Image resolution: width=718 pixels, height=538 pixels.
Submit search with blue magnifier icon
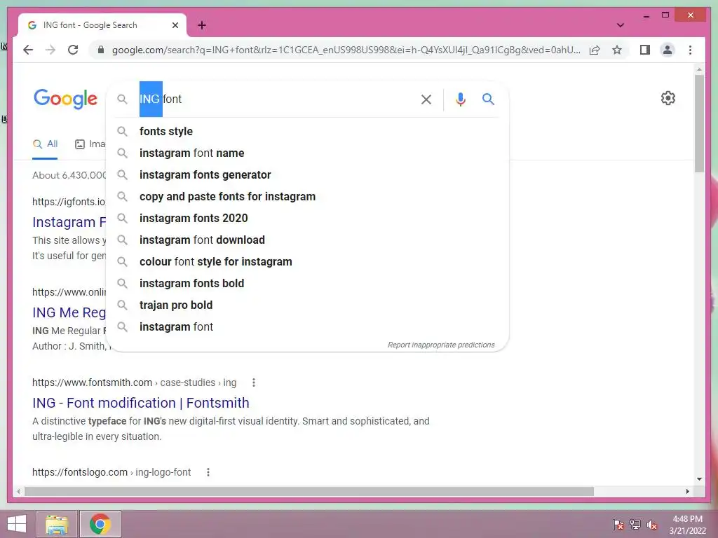488,99
